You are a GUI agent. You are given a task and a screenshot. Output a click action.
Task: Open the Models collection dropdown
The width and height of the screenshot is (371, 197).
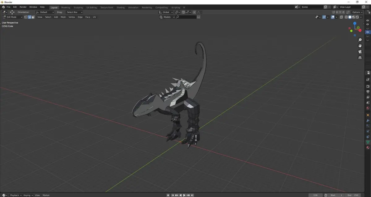167,17
